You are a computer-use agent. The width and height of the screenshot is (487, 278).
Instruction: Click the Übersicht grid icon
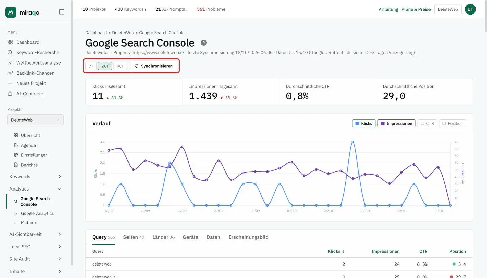pos(16,135)
